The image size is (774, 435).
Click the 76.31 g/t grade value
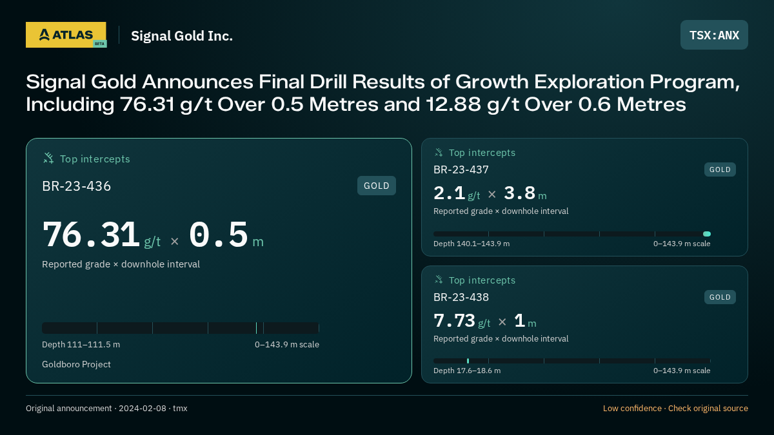101,235
